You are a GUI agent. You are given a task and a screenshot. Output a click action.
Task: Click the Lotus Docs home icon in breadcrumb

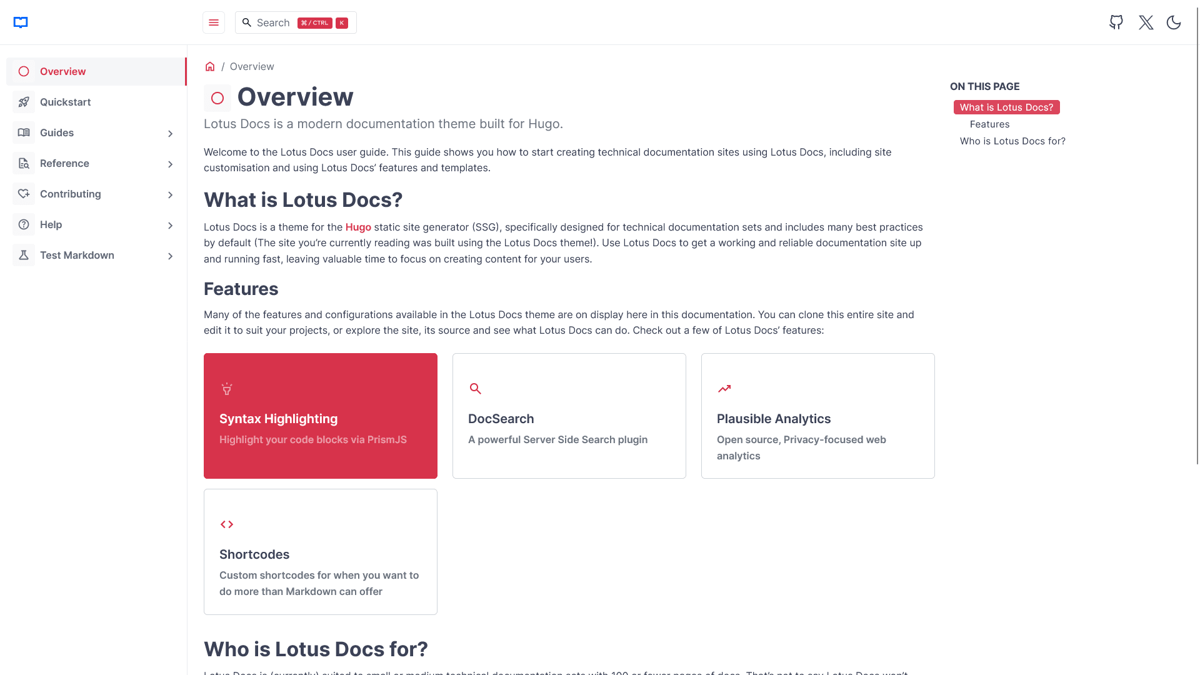tap(209, 66)
